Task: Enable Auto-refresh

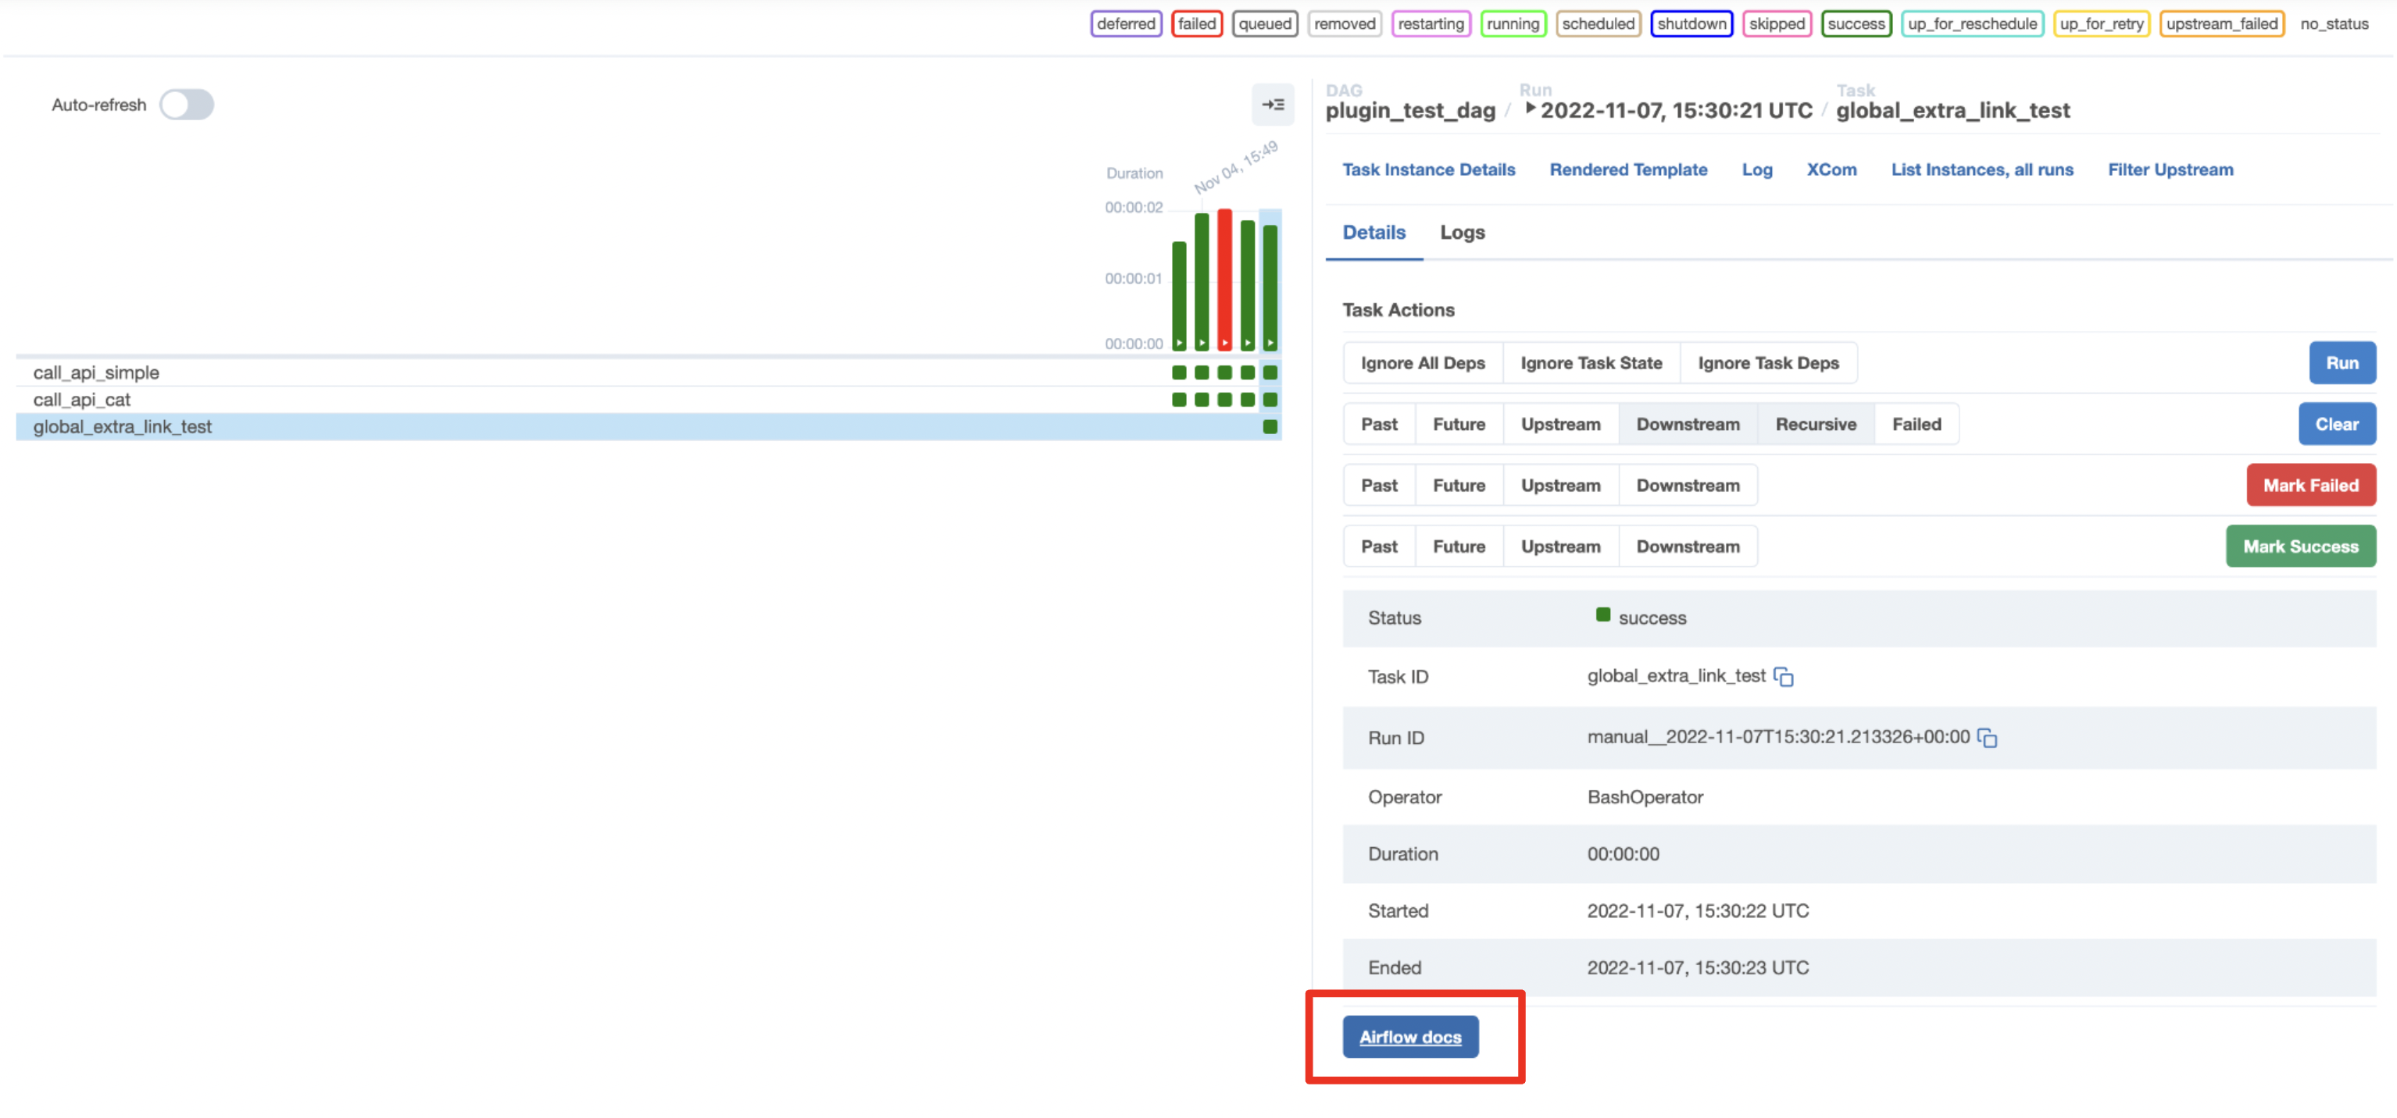Action: [x=186, y=104]
